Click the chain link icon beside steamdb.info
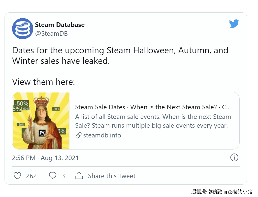The width and height of the screenshot is (258, 197). 78,135
